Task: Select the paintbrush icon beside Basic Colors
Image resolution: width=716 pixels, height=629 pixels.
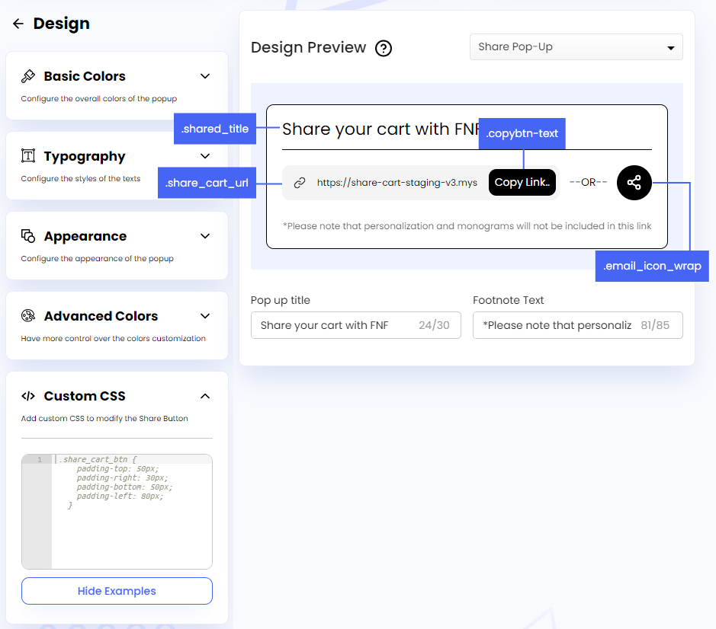Action: coord(28,76)
